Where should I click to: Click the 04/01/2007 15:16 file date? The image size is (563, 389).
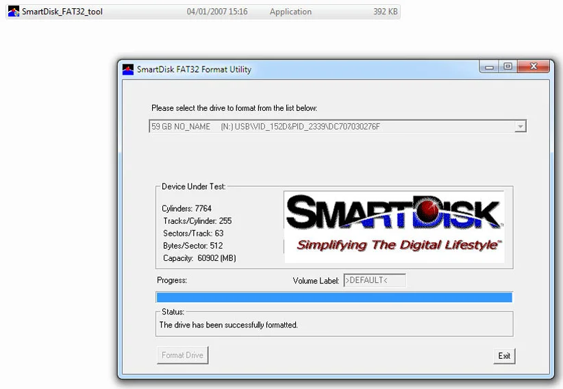217,12
